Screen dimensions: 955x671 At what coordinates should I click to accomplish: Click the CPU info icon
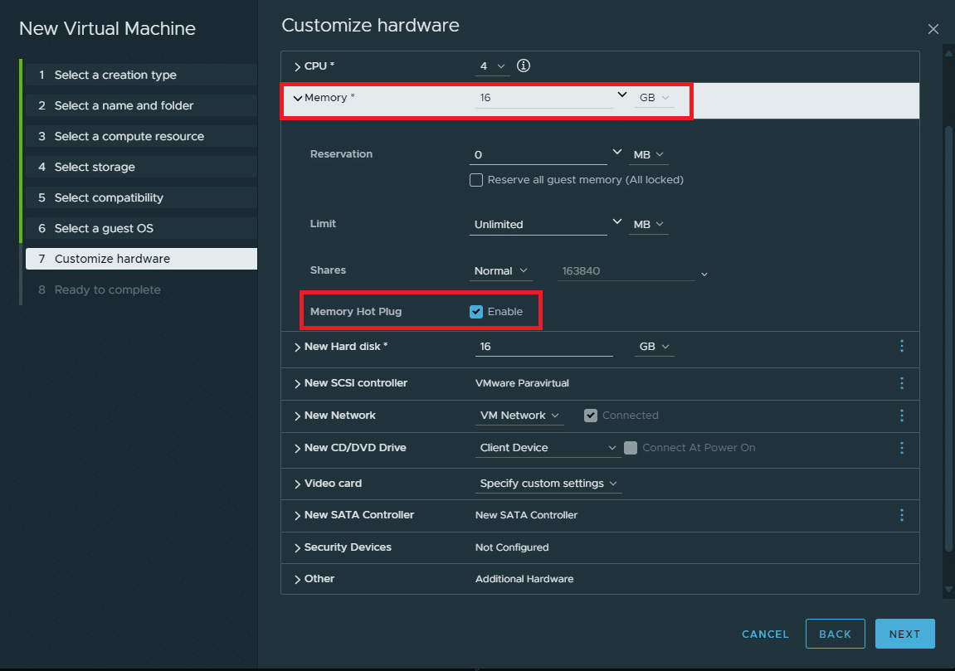click(524, 66)
